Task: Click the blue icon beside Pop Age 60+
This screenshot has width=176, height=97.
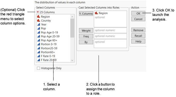Action: 39,40
